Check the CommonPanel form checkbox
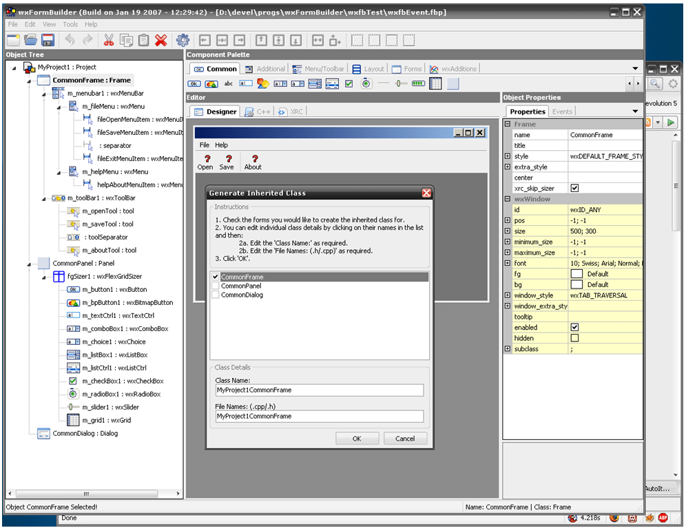This screenshot has height=528, width=686. pyautogui.click(x=216, y=286)
